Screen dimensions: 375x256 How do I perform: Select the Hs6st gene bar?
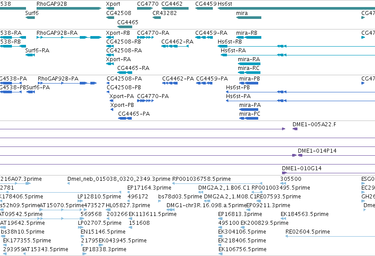tap(296, 8)
